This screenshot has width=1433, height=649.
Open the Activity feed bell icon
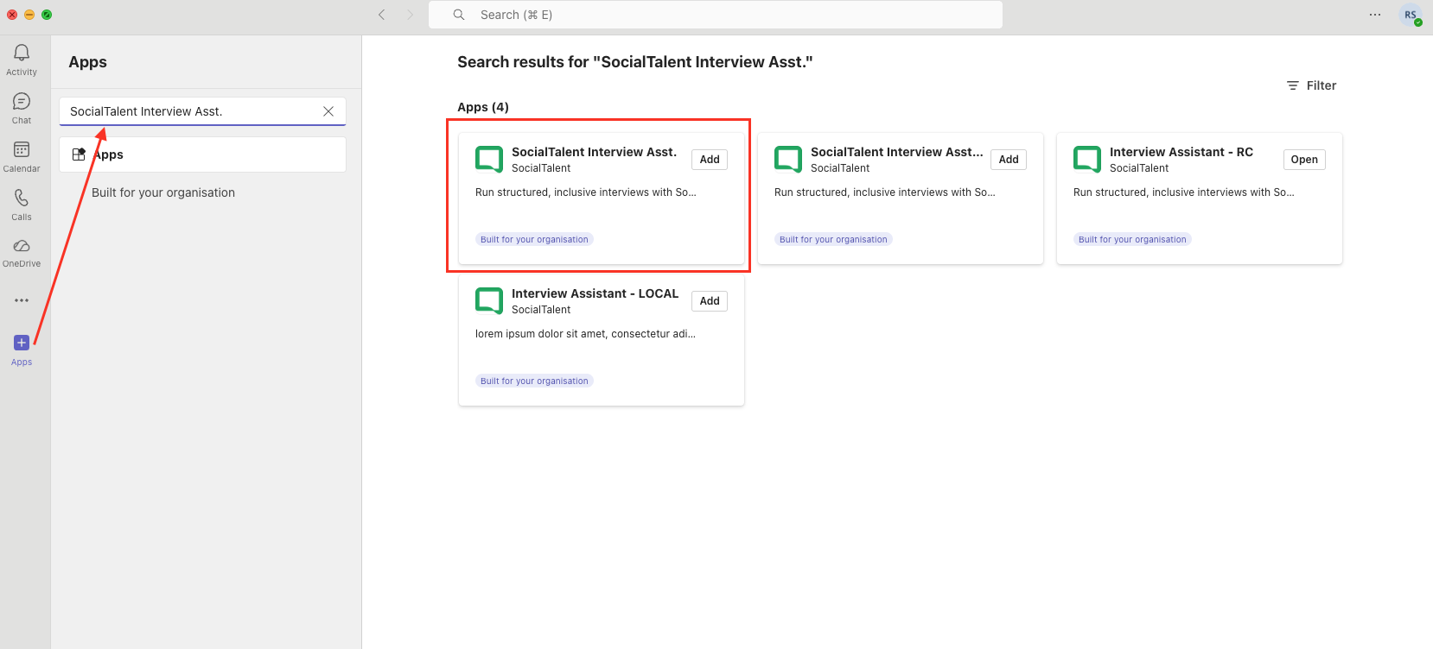click(22, 54)
